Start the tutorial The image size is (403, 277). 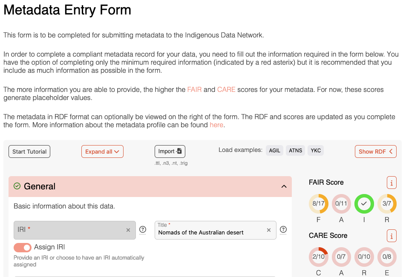pos(29,151)
